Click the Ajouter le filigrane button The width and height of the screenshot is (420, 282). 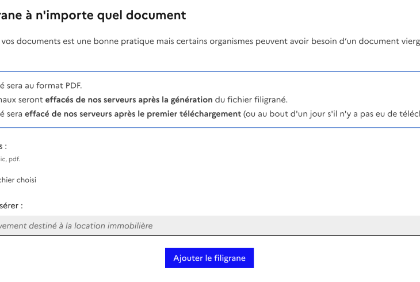click(209, 258)
